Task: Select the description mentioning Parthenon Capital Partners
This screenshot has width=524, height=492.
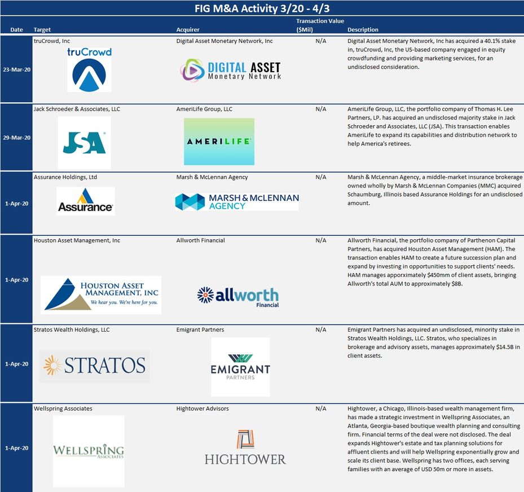Action: click(431, 262)
